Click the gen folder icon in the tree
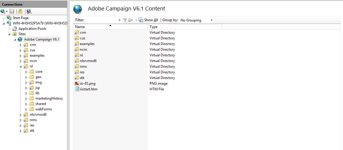The width and height of the screenshot is (343, 150). click(32, 77)
